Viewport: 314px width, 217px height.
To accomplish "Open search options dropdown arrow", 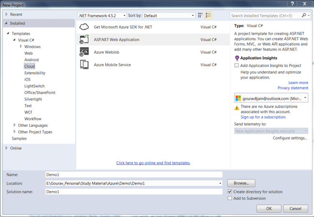I will tap(309, 15).
